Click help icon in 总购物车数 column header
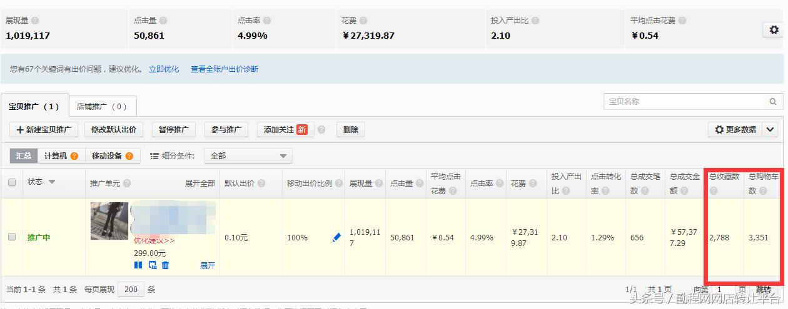Screen dimensions: 788x309 coord(763,191)
